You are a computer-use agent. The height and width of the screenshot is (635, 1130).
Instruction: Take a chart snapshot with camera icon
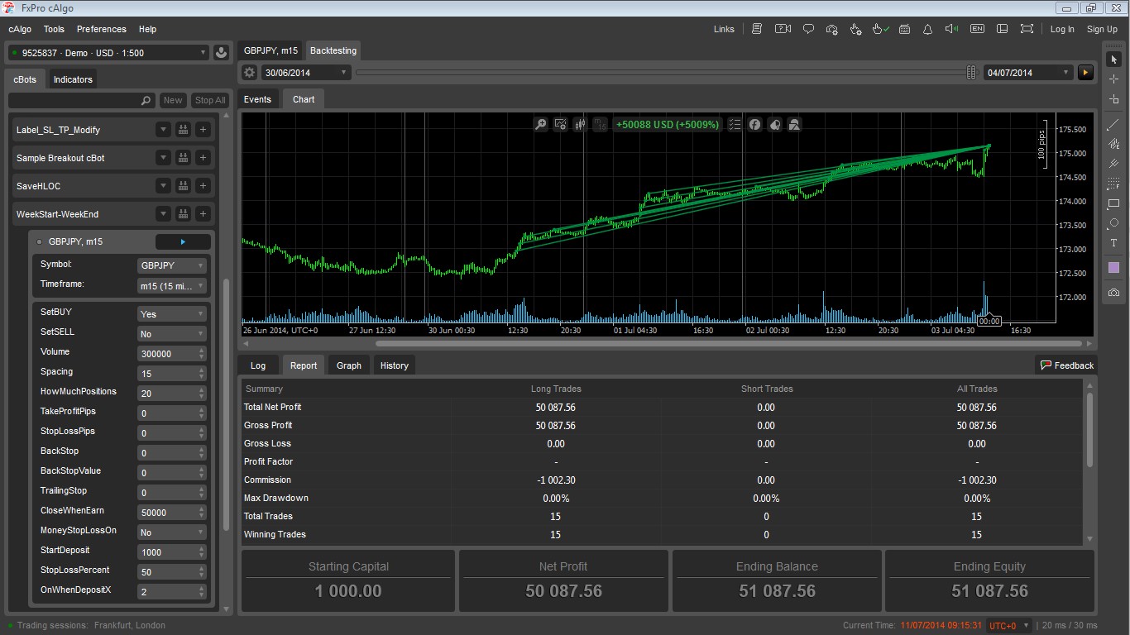pyautogui.click(x=1113, y=292)
